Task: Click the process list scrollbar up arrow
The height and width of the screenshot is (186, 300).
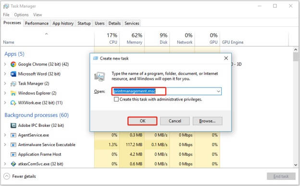Action: pyautogui.click(x=296, y=50)
